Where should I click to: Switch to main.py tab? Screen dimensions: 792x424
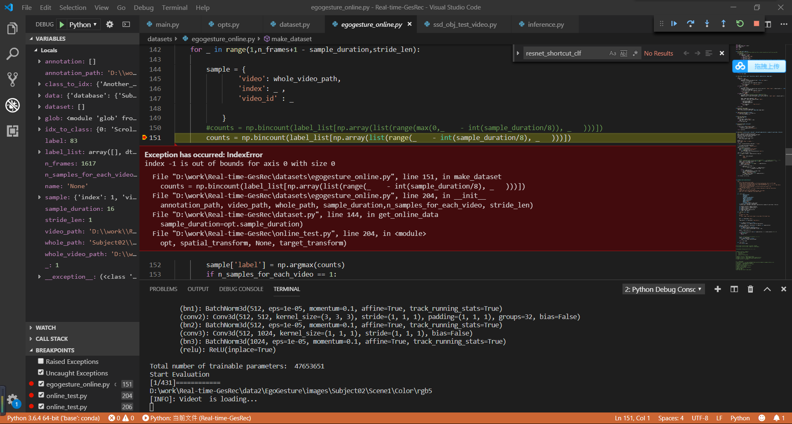167,24
